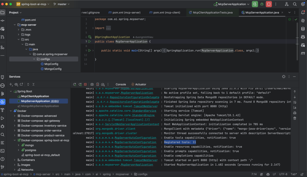This screenshot has height=177, width=307.
Task: Switch to the Actuator tab
Action: tap(140, 85)
